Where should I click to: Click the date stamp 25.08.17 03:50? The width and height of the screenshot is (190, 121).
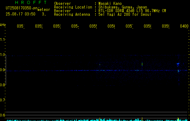tap(21, 14)
